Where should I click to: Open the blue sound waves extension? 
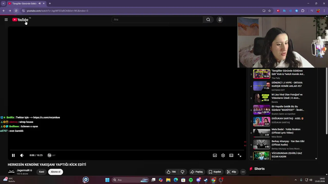[290, 11]
